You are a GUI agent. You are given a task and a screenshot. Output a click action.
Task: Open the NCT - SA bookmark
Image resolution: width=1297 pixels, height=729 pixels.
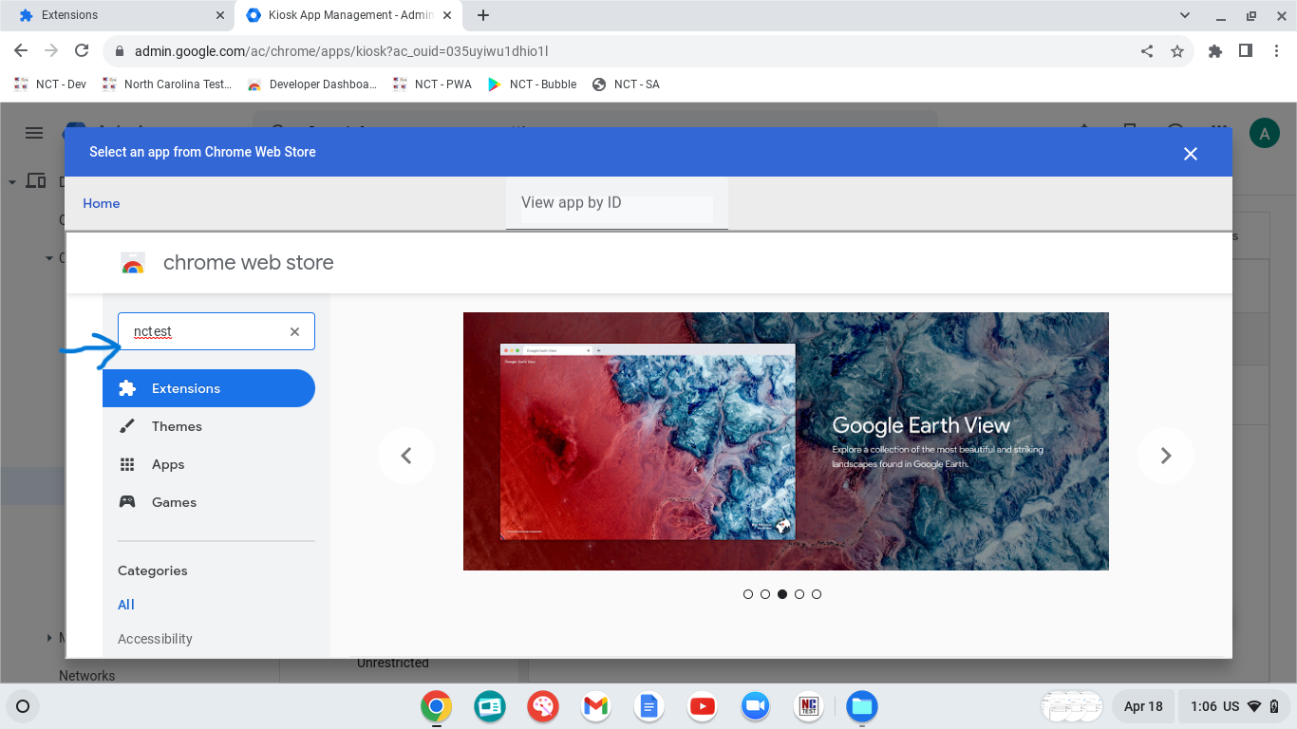(x=626, y=84)
